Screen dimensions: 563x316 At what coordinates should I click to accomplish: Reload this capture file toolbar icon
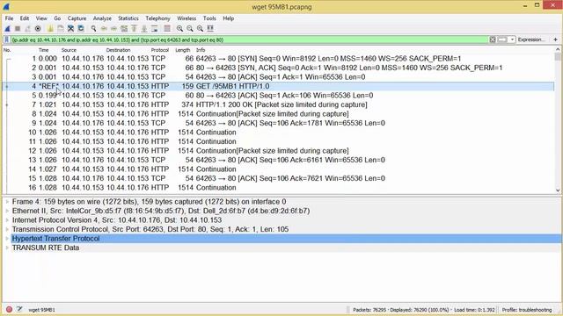tap(81, 29)
